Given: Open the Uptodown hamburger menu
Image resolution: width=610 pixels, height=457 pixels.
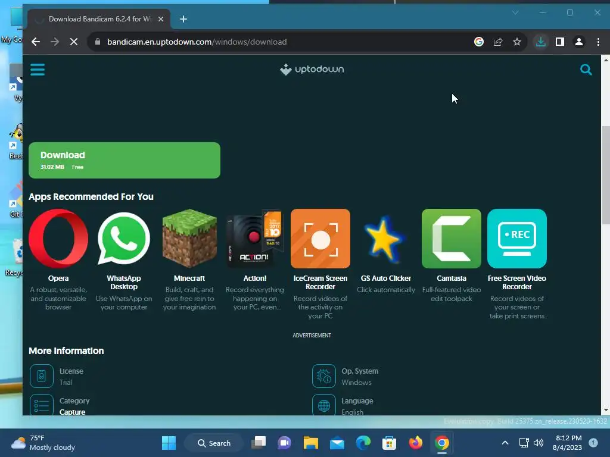Looking at the screenshot, I should tap(38, 70).
